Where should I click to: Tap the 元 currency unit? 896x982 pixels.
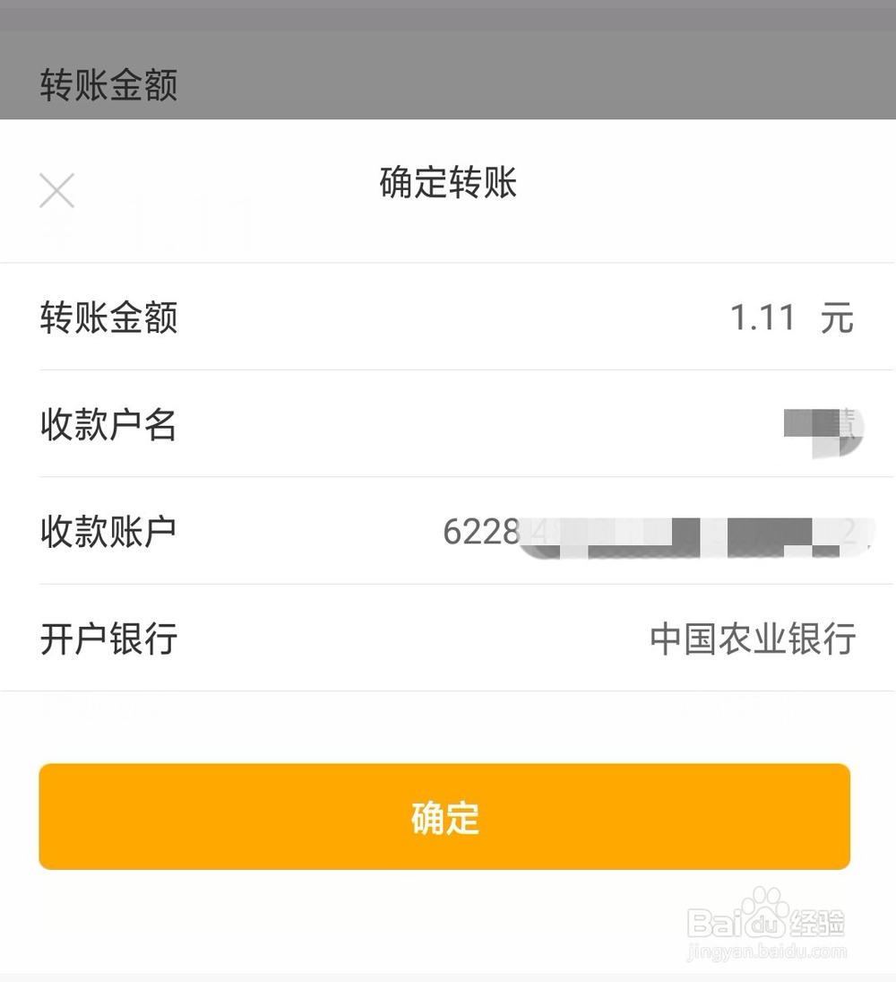point(837,318)
